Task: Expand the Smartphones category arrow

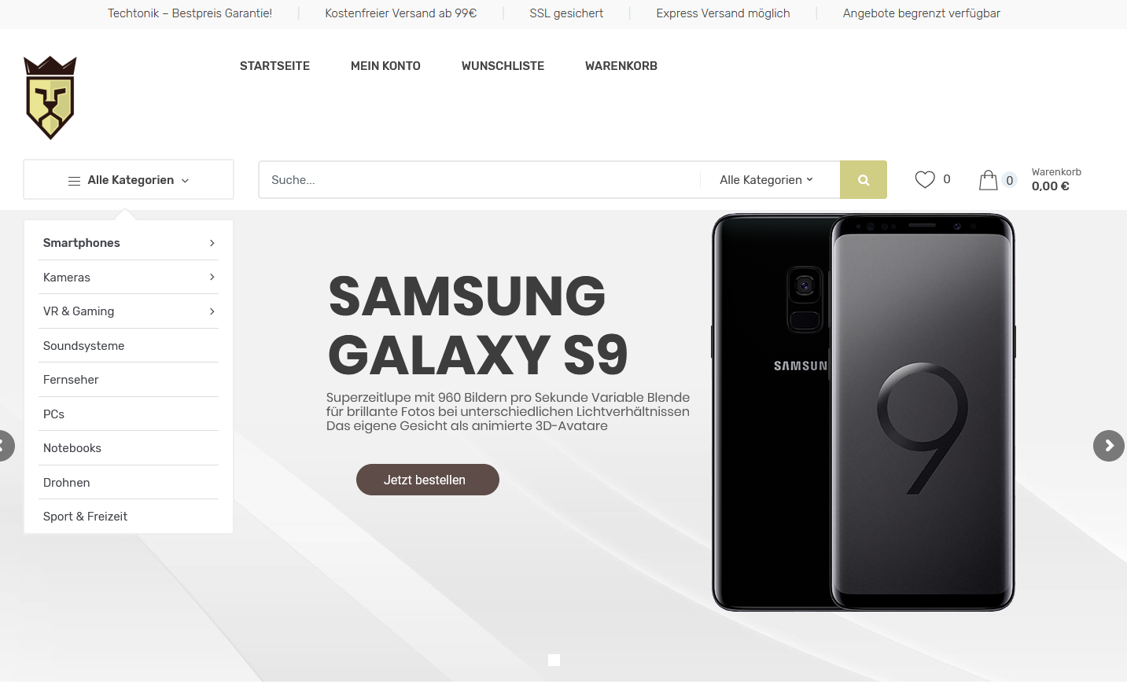Action: coord(212,243)
